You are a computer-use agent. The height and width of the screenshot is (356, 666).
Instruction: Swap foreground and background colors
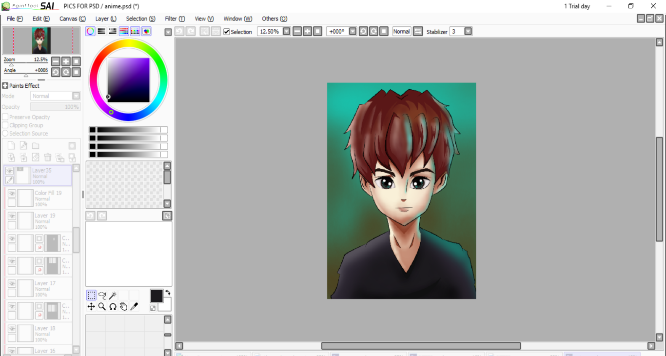pyautogui.click(x=168, y=293)
